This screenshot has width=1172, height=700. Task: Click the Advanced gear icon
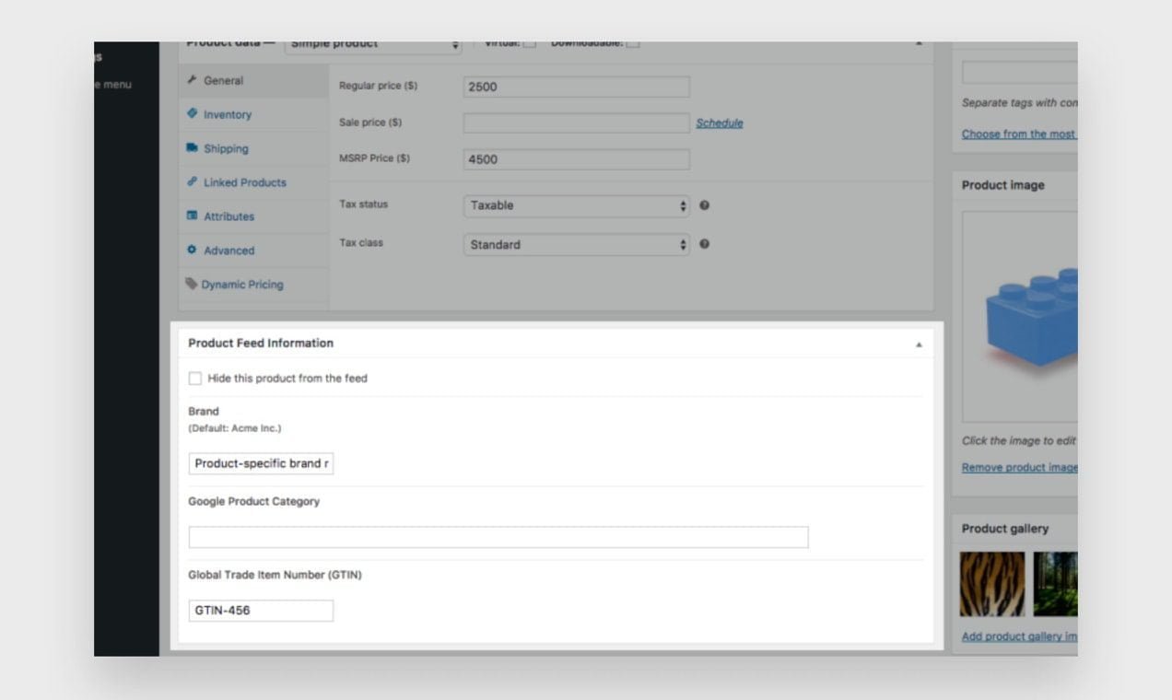point(192,250)
